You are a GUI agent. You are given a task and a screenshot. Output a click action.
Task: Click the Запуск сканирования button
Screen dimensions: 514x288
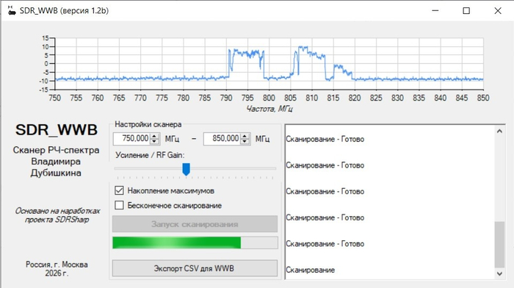(x=195, y=224)
